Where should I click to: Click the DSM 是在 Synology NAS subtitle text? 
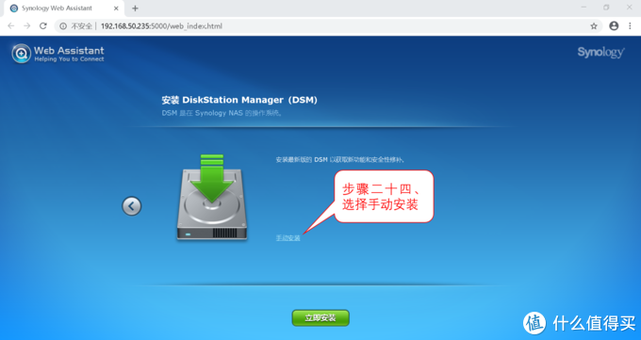pyautogui.click(x=222, y=113)
